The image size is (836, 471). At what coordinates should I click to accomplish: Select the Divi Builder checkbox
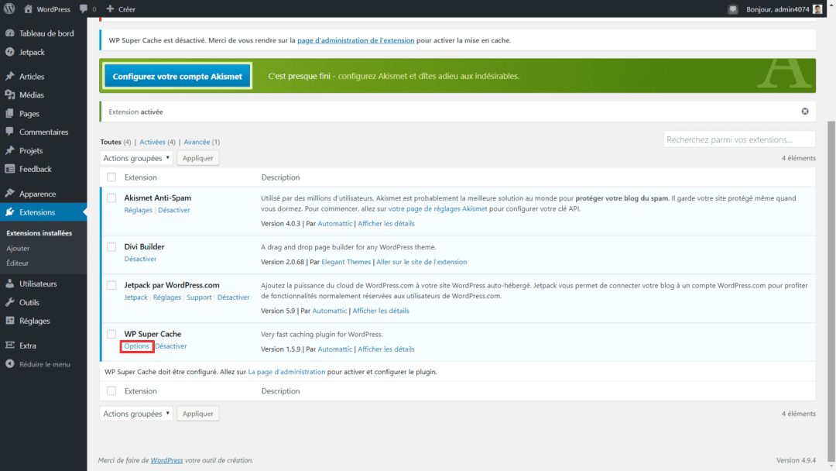pos(111,246)
